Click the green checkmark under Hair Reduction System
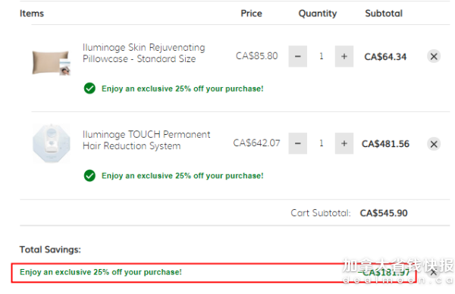Viewport: 455px width, 294px height. 89,175
